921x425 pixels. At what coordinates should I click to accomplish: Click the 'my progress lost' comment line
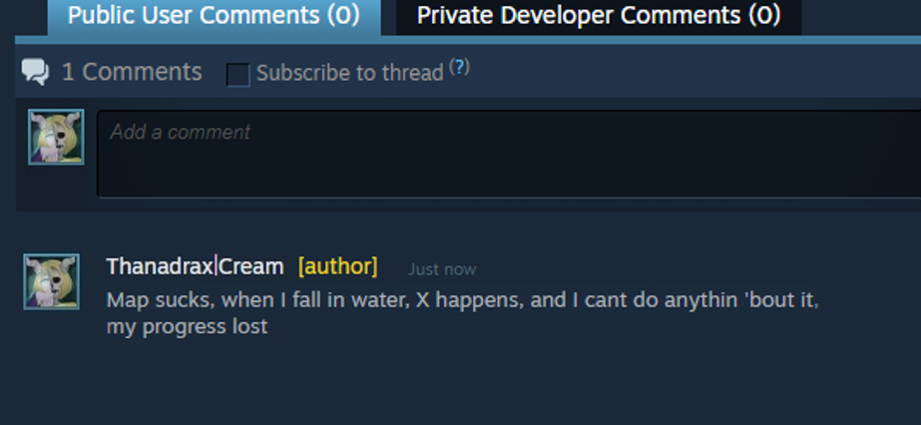(x=187, y=327)
